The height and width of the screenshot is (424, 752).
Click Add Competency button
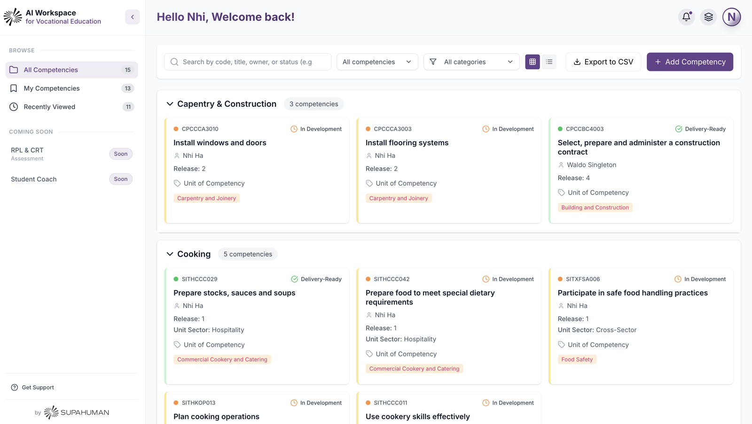(690, 62)
